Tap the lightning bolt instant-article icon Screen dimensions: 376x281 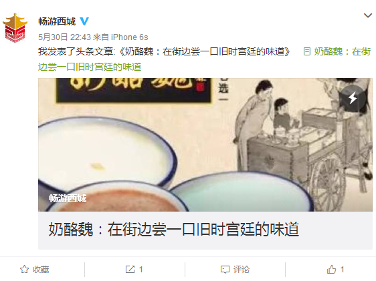click(x=353, y=98)
